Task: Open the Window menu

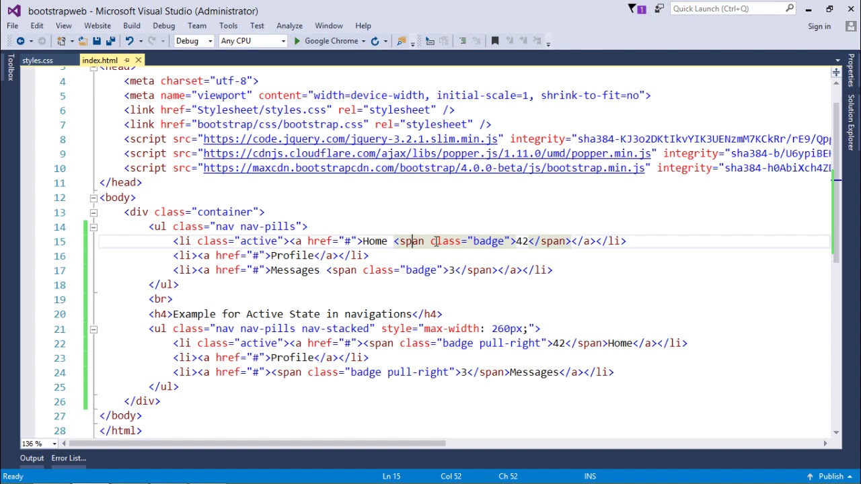Action: (x=329, y=26)
